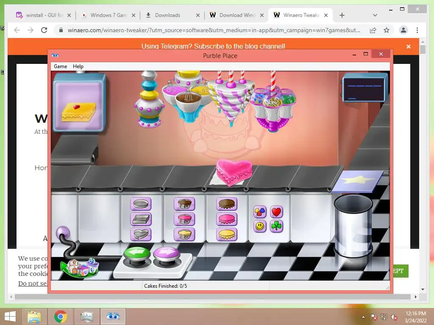Choose the chocolate batter button
The height and width of the screenshot is (325, 434).
[184, 204]
